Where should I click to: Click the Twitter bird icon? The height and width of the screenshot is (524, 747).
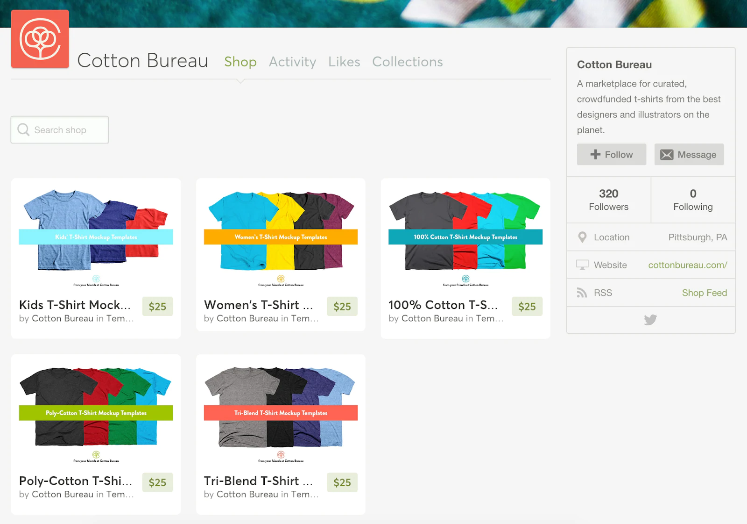[650, 320]
